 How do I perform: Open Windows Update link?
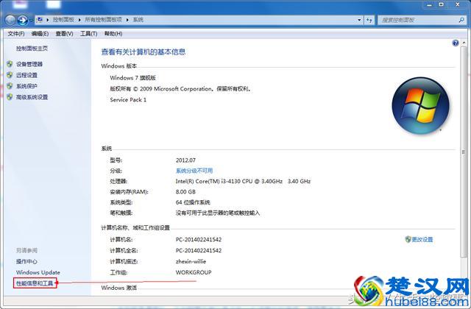[x=38, y=272]
